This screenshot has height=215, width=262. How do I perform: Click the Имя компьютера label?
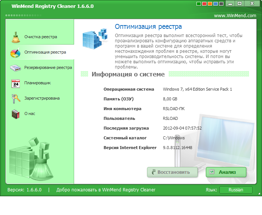coord(122,109)
